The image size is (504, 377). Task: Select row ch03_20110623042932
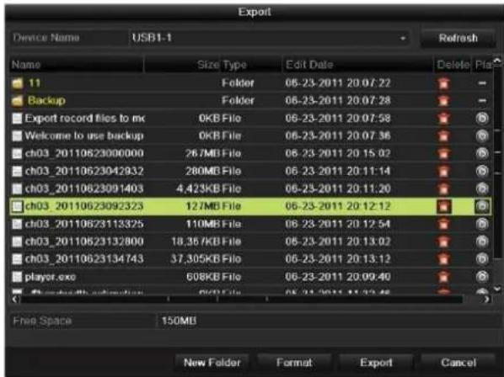point(250,171)
